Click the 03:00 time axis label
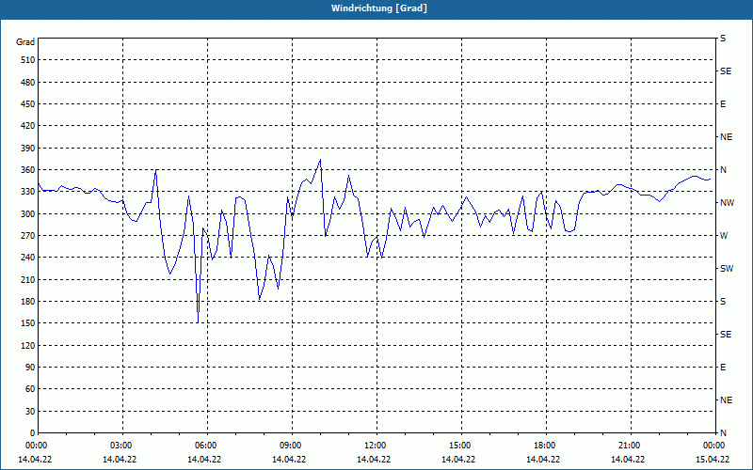 click(123, 446)
